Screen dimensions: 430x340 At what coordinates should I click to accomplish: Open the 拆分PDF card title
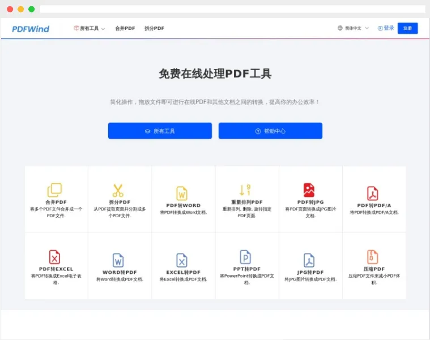coord(120,203)
